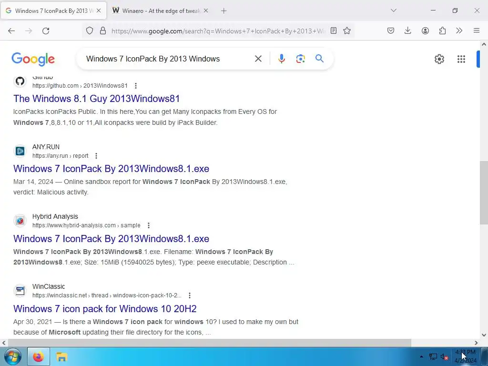
Task: Click the WinClassic site favicon
Action: point(20,291)
